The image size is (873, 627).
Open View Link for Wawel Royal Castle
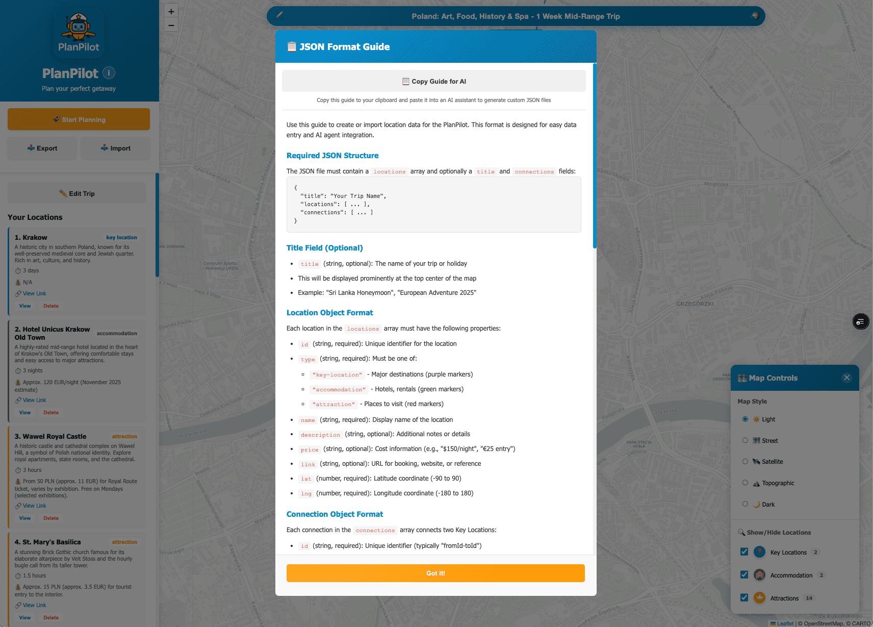[x=34, y=506]
